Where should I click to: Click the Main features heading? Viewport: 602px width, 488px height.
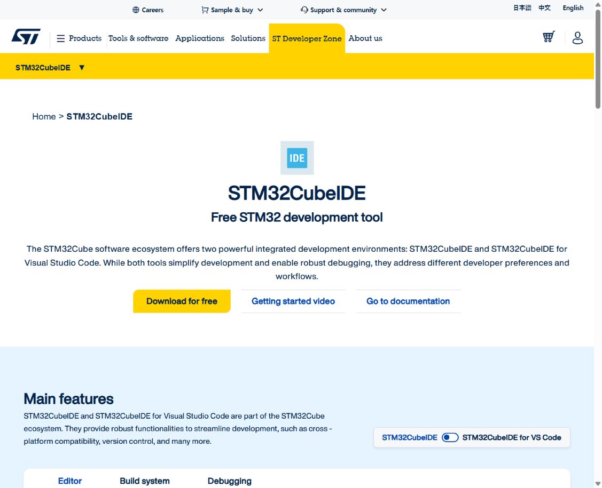68,399
